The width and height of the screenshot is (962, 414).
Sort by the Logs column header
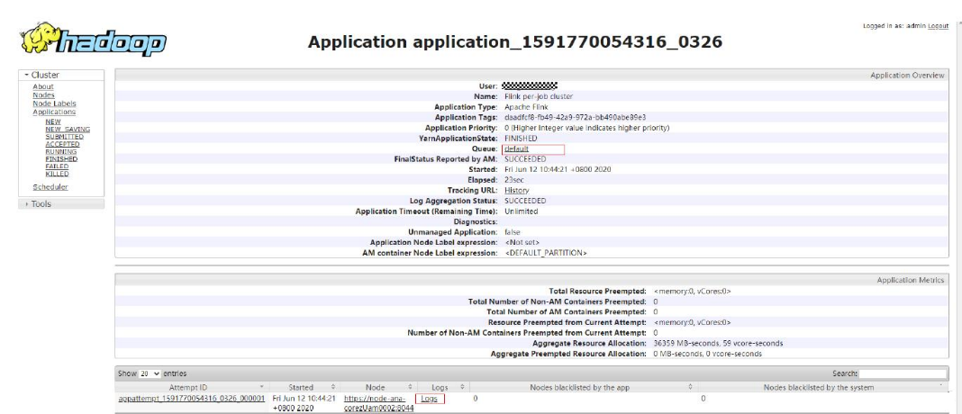coord(440,387)
